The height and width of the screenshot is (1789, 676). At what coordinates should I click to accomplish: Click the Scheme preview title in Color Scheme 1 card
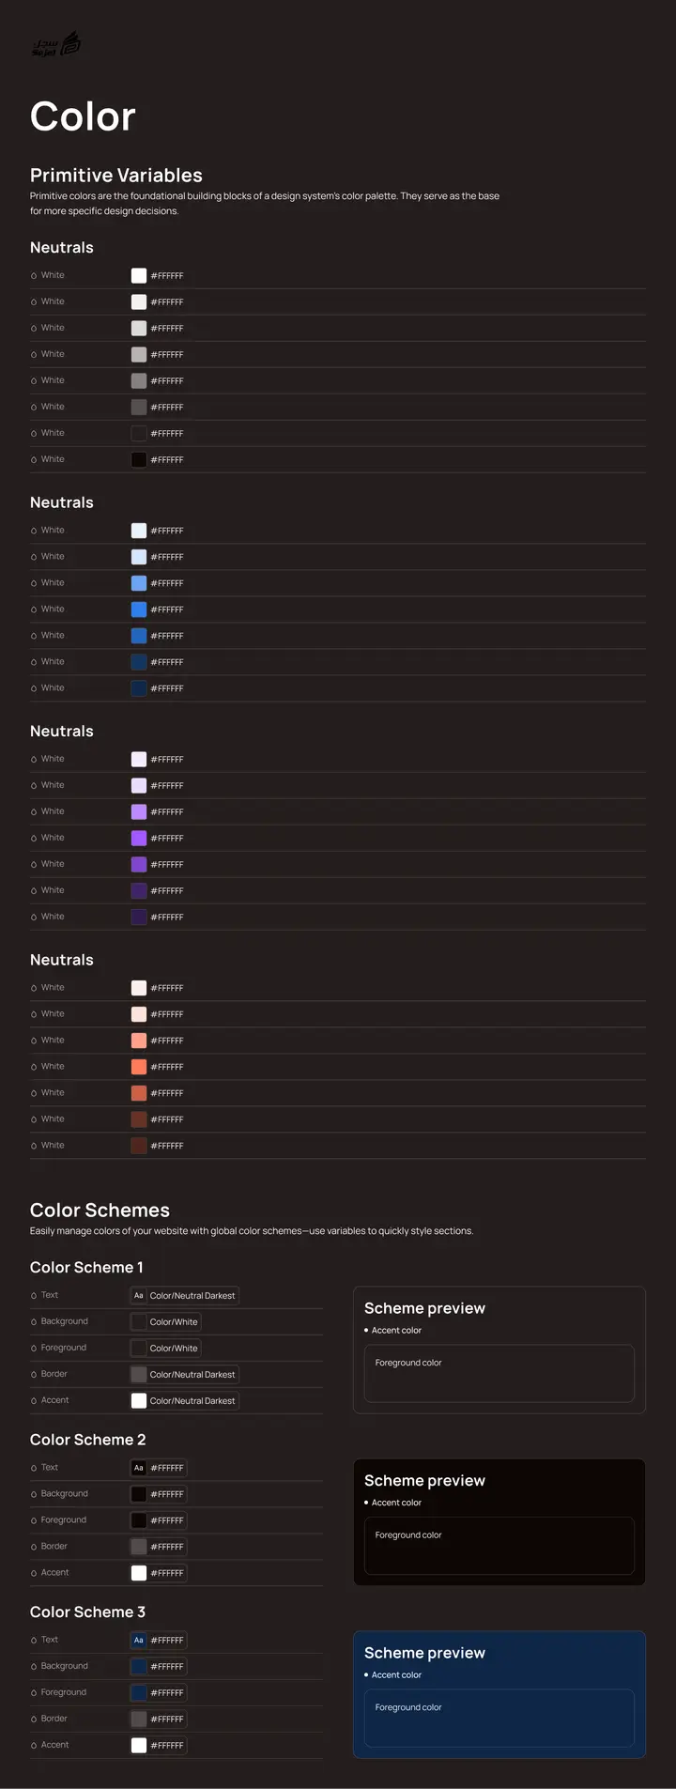424,1308
